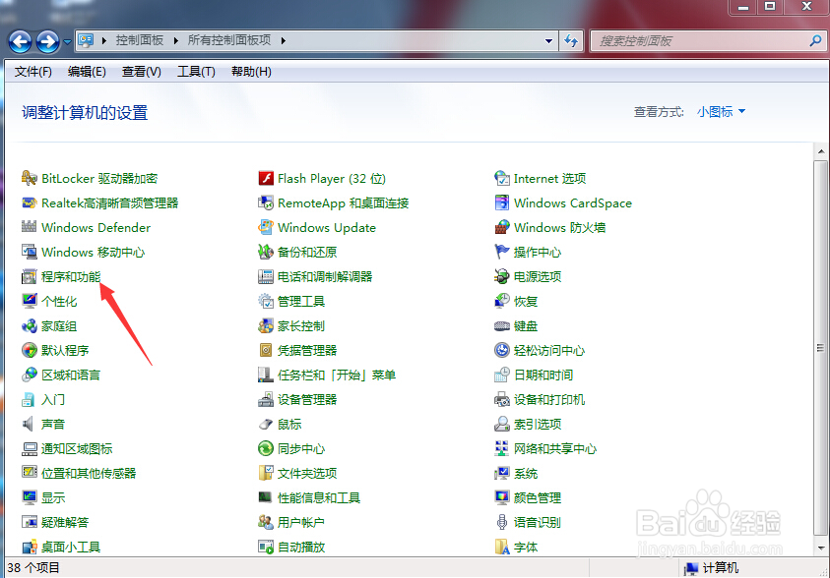
Task: Open the 设备管理器 link
Action: [x=307, y=399]
